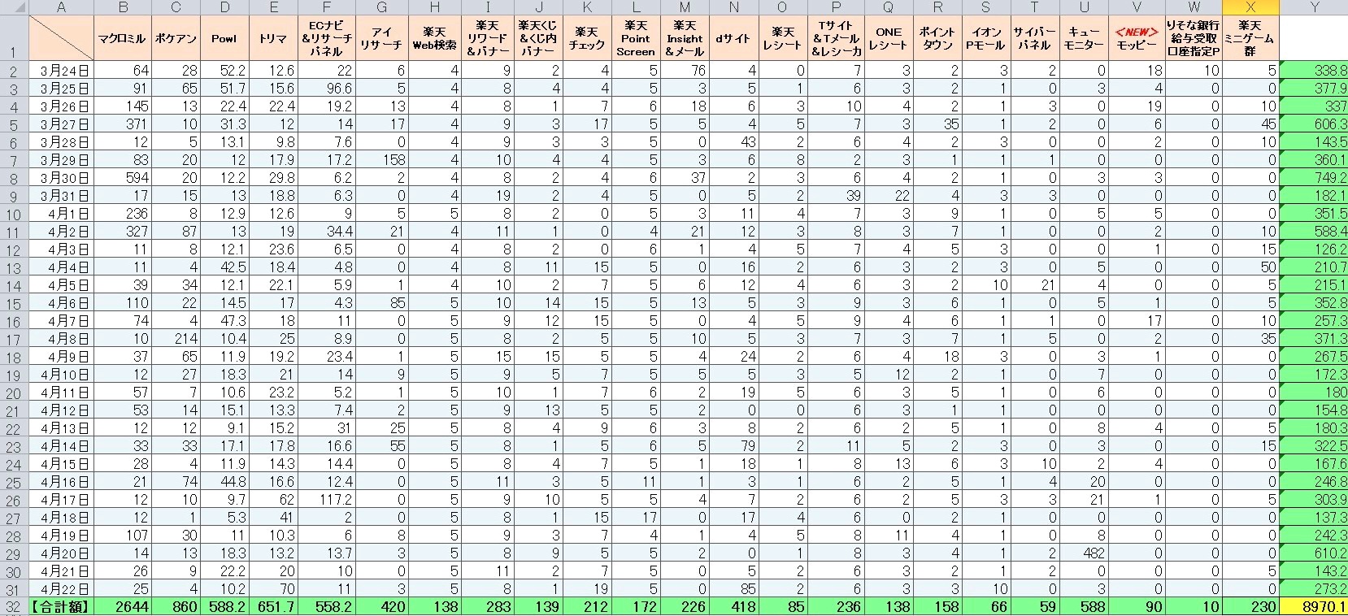This screenshot has width=1348, height=616.
Task: Click the ポイントタウン header cell
Action: [x=937, y=38]
